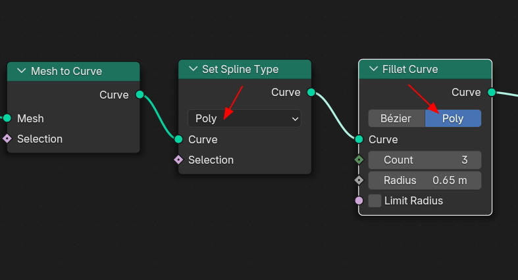Click Mesh to Curve's Selection diamond socket

click(7, 139)
